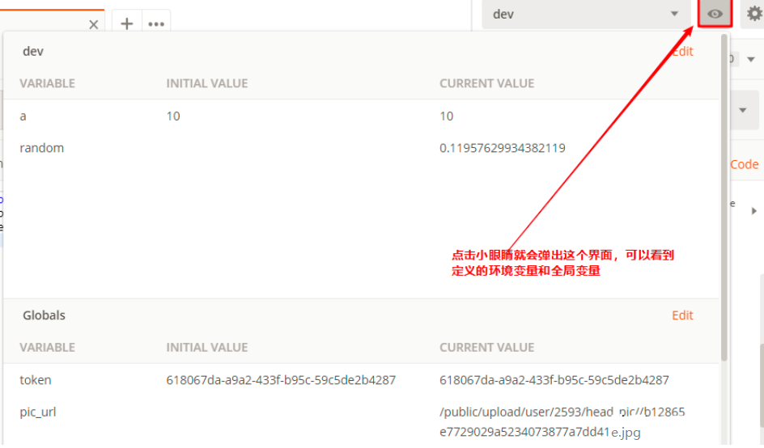764x448 pixels.
Task: Click the random variable name
Action: 41,148
